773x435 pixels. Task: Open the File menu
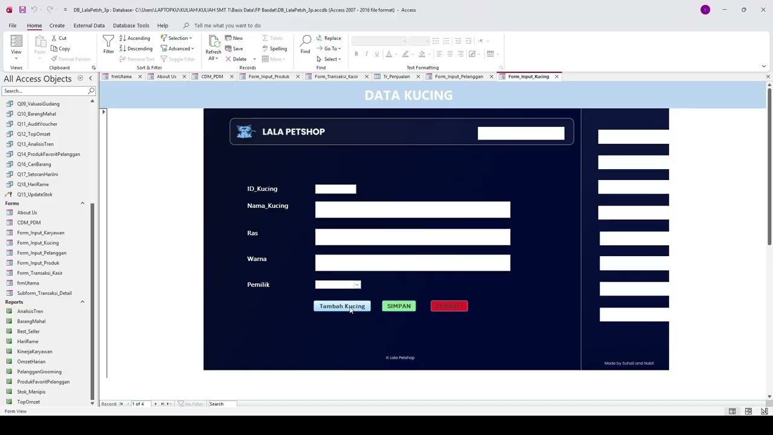12,25
